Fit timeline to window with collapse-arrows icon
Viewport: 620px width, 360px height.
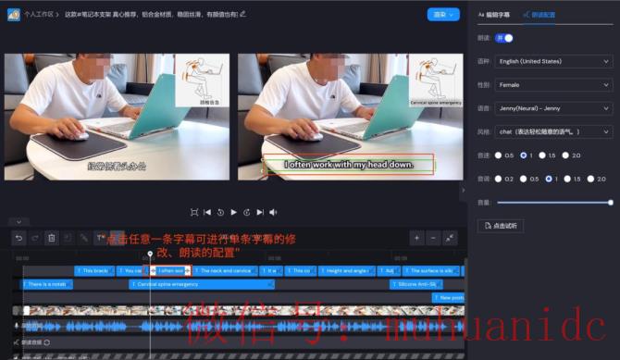450,238
